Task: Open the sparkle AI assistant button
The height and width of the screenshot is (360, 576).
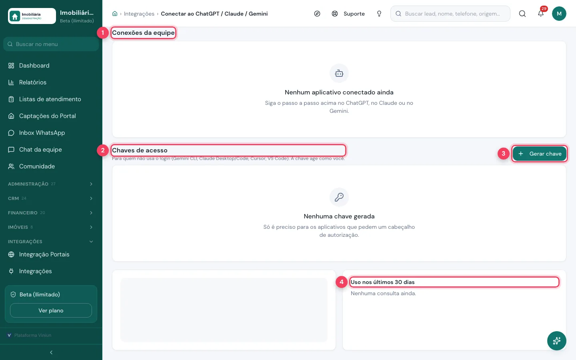Action: [557, 341]
